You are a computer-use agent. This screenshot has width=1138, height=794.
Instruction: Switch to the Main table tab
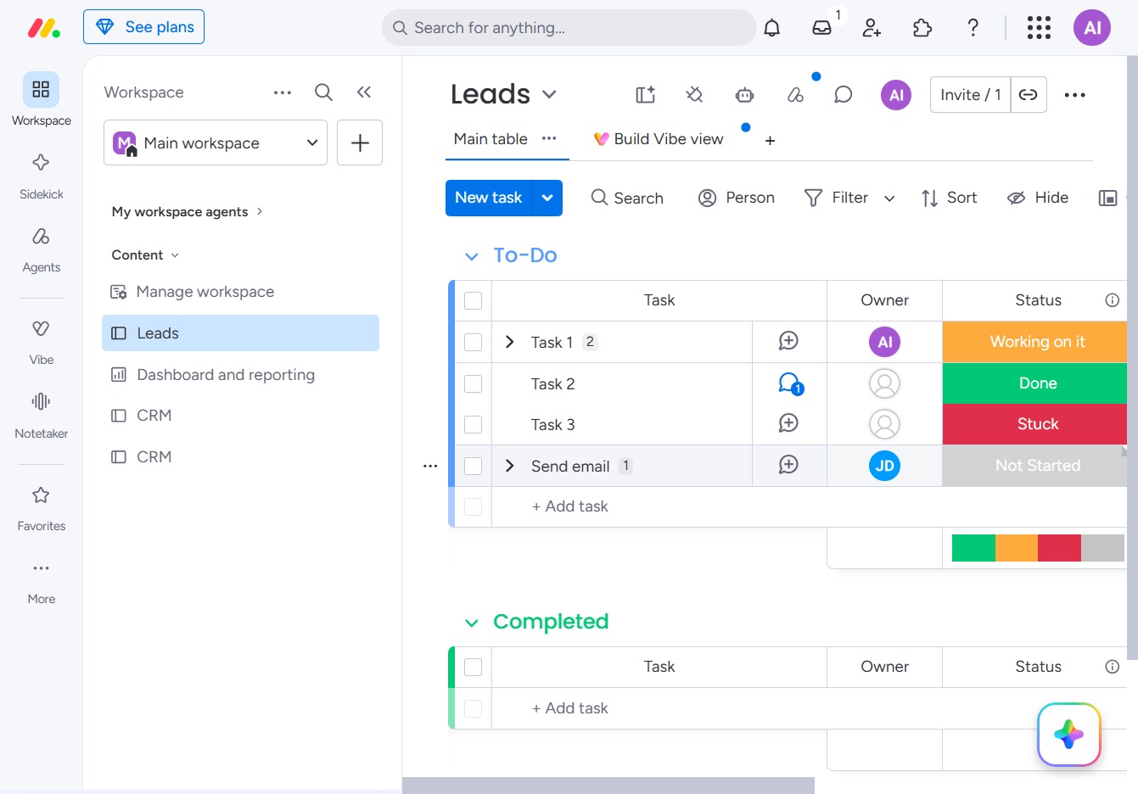(x=491, y=139)
